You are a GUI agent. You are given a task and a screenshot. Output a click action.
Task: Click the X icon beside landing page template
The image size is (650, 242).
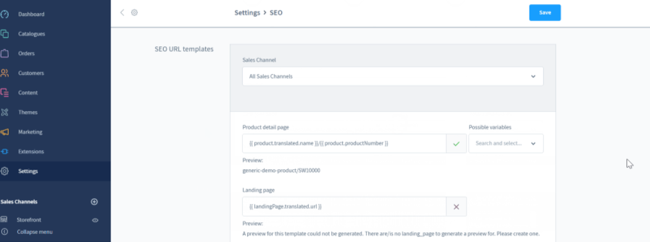457,206
